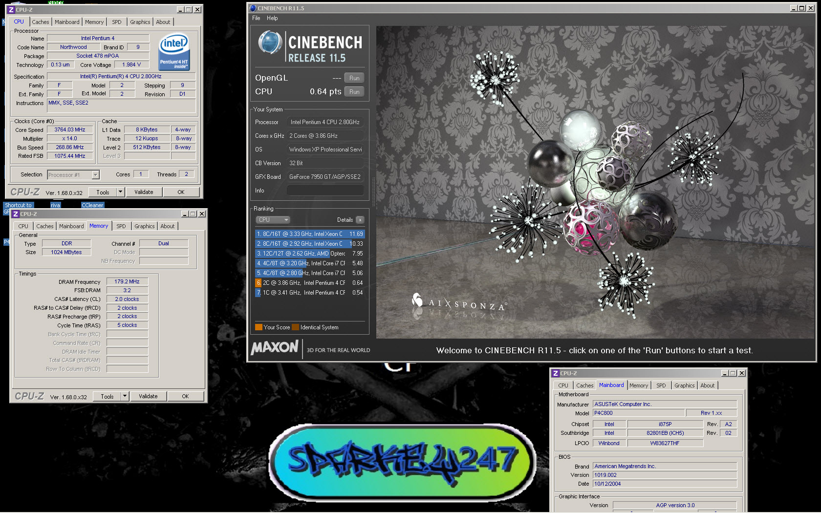821x513 pixels.
Task: Open Tools dropdown arrow in CPU window
Action: tap(120, 192)
